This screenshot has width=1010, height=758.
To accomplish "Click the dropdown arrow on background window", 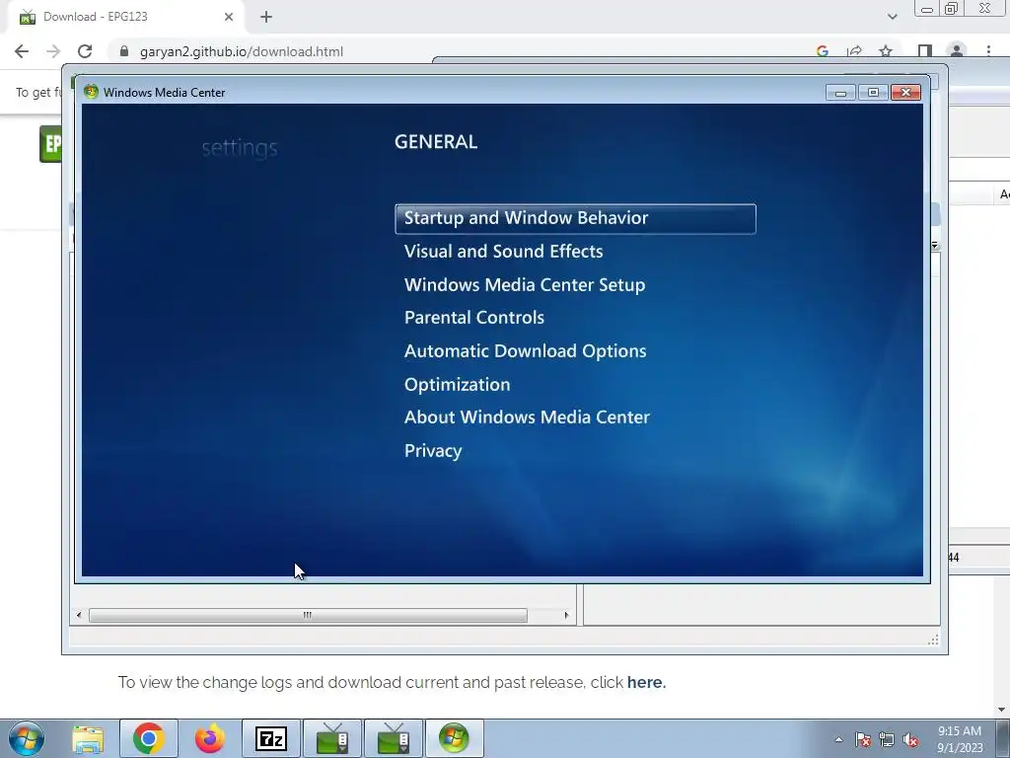I will 935,246.
